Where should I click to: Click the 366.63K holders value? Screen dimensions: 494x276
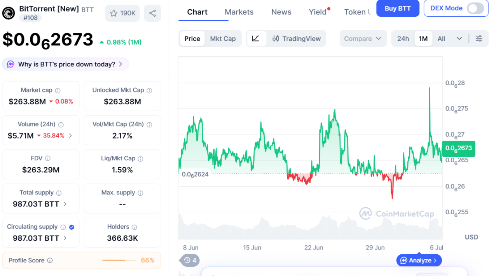pyautogui.click(x=122, y=238)
